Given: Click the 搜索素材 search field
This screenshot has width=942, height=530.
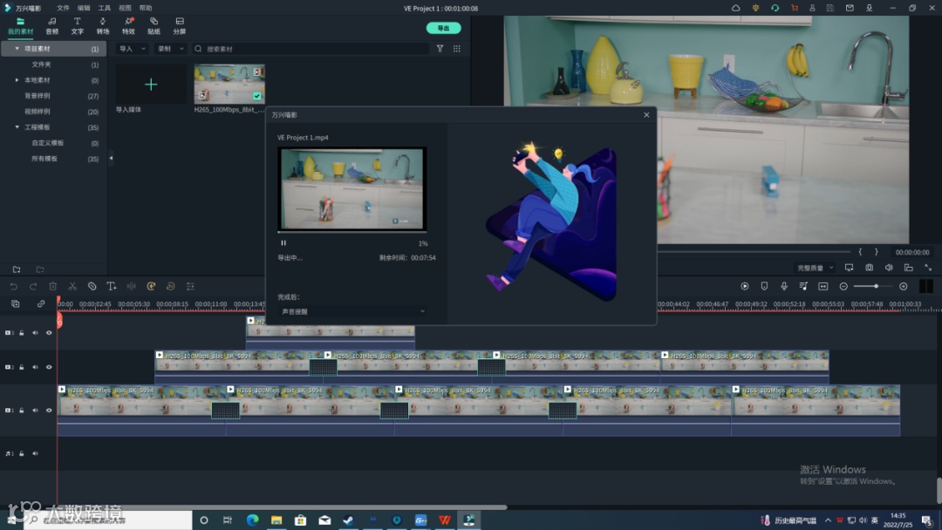Looking at the screenshot, I should click(x=311, y=49).
